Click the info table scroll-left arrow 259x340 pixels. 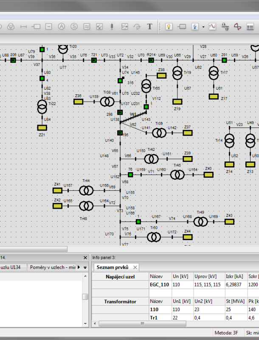(95, 323)
